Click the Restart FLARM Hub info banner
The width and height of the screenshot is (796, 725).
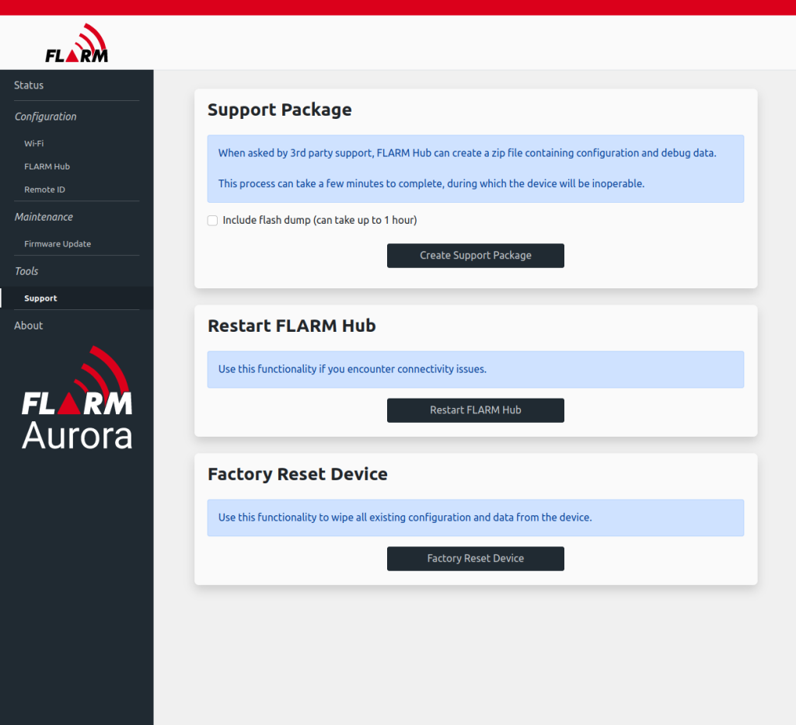click(475, 369)
